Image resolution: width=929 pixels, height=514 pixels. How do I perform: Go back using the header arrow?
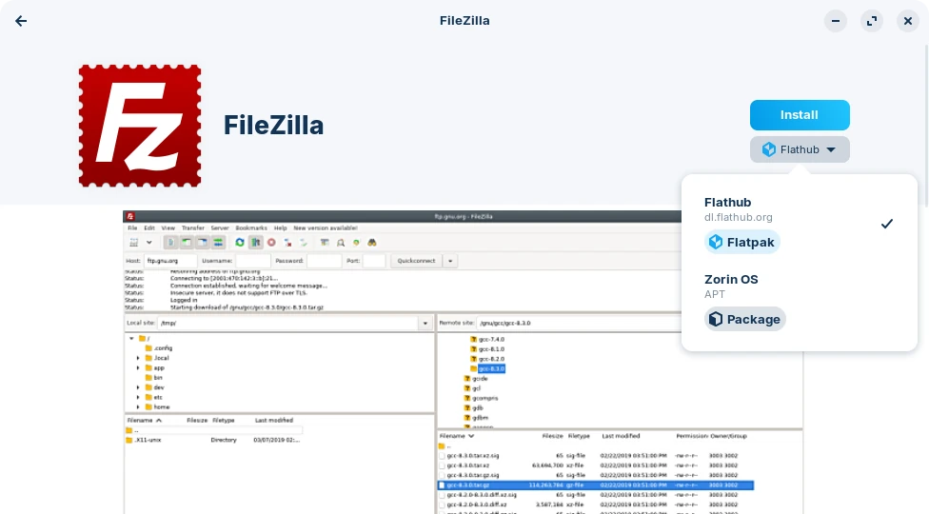tap(21, 21)
